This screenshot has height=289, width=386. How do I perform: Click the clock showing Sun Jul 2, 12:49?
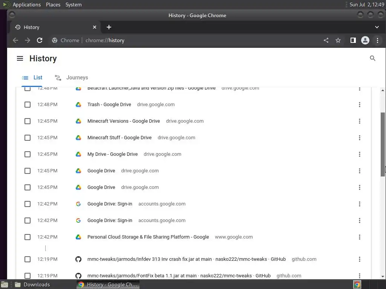(x=366, y=5)
